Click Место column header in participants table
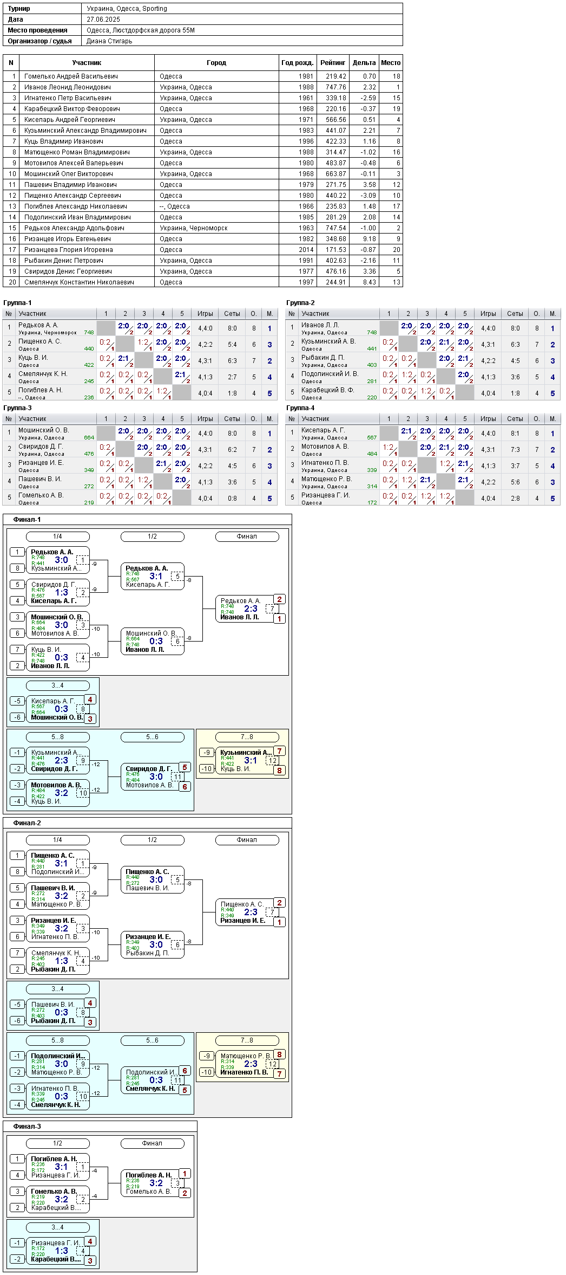This screenshot has width=566, height=1275. click(391, 63)
